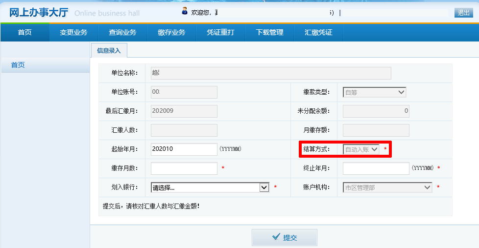Click the 未分配余额 field
Image resolution: width=479 pixels, height=248 pixels.
[376, 111]
